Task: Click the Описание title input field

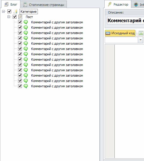Action: tap(126, 21)
